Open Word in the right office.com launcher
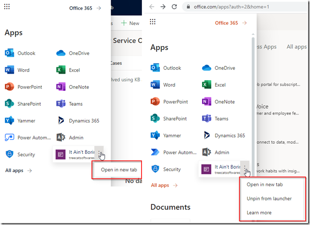 point(163,85)
